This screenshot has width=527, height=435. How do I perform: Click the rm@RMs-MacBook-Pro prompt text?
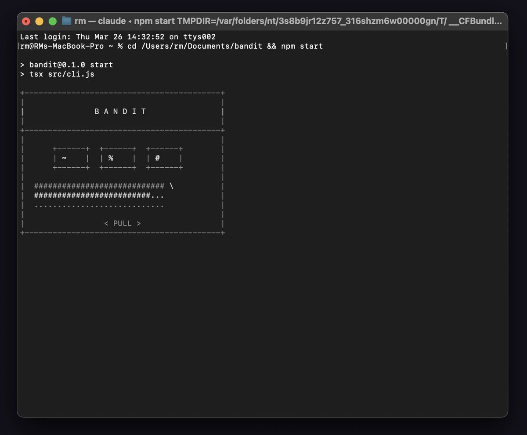(62, 46)
